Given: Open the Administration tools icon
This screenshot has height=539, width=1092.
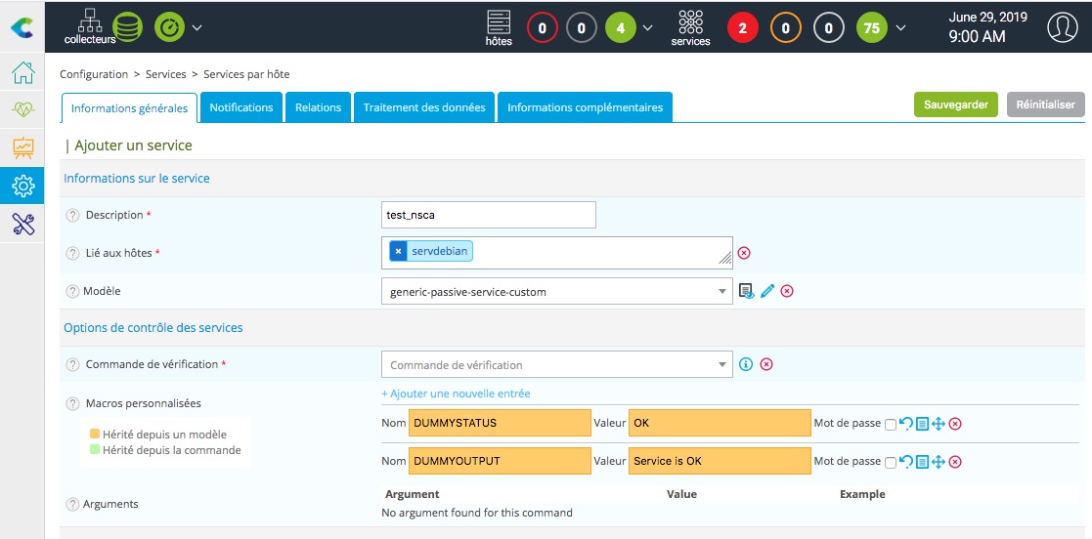Looking at the screenshot, I should 22,224.
